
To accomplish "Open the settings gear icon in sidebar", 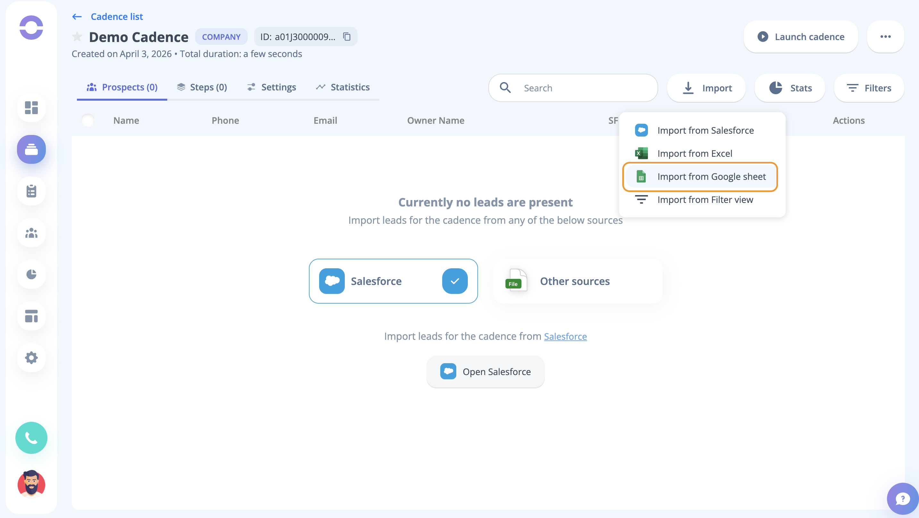I will point(31,357).
